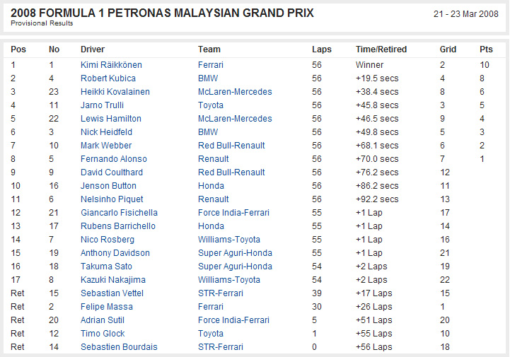Click the Robert Kubica driver name
This screenshot has height=357, width=510.
pyautogui.click(x=108, y=78)
